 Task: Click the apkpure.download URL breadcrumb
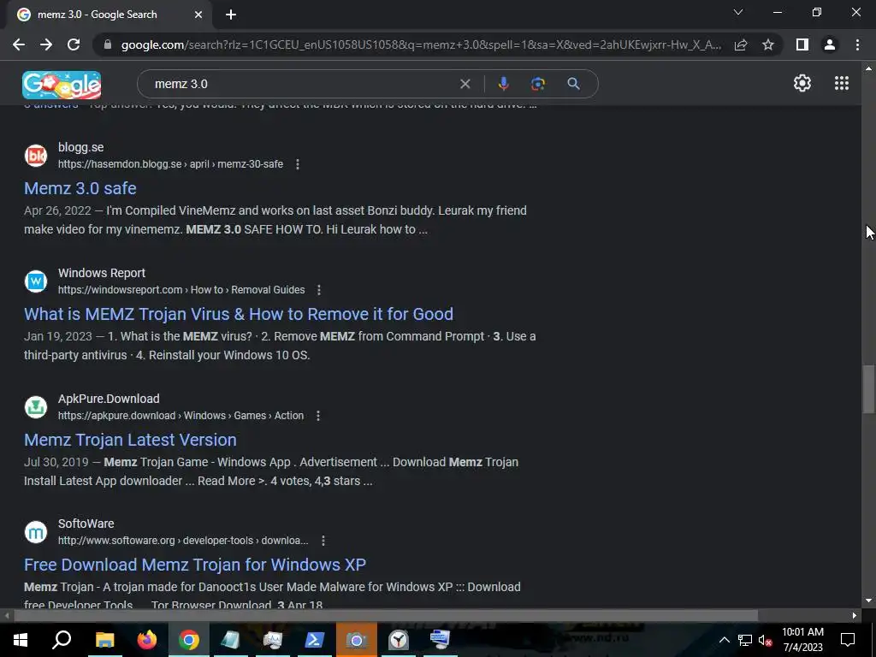(x=181, y=416)
